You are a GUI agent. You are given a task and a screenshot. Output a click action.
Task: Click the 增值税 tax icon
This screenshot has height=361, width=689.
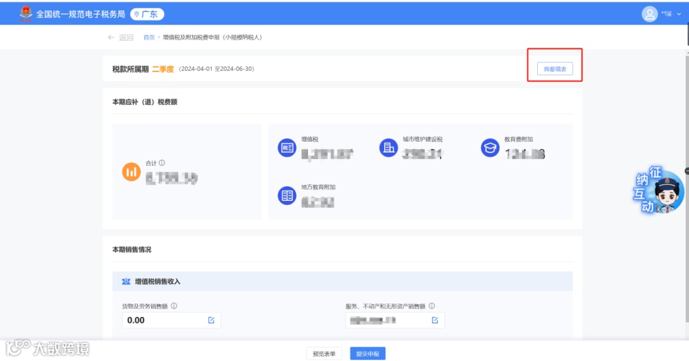click(286, 147)
